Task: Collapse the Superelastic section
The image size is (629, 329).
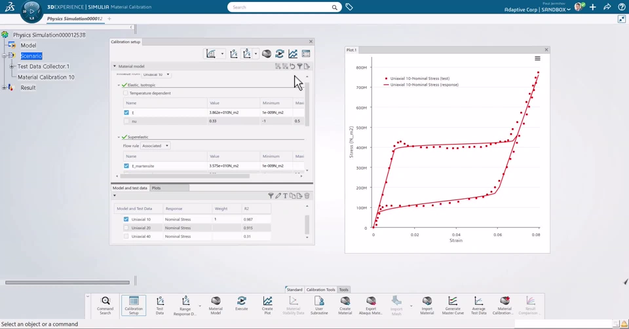Action: 119,137
